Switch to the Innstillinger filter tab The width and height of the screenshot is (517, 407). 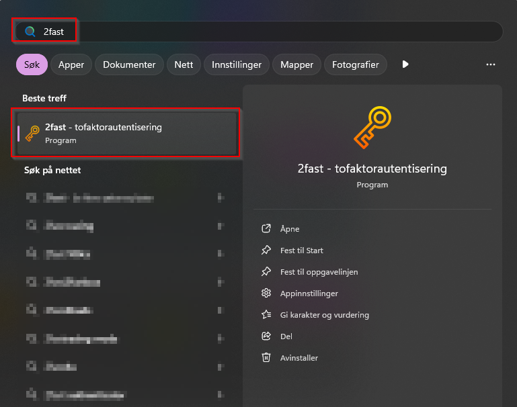click(237, 64)
